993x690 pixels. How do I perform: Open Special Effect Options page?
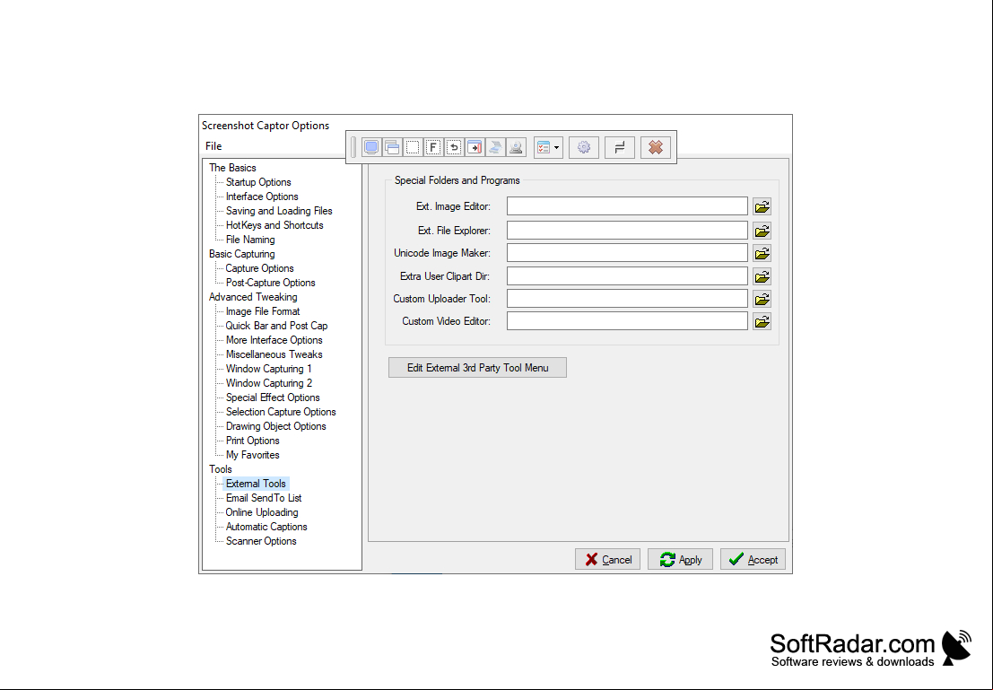tap(273, 397)
